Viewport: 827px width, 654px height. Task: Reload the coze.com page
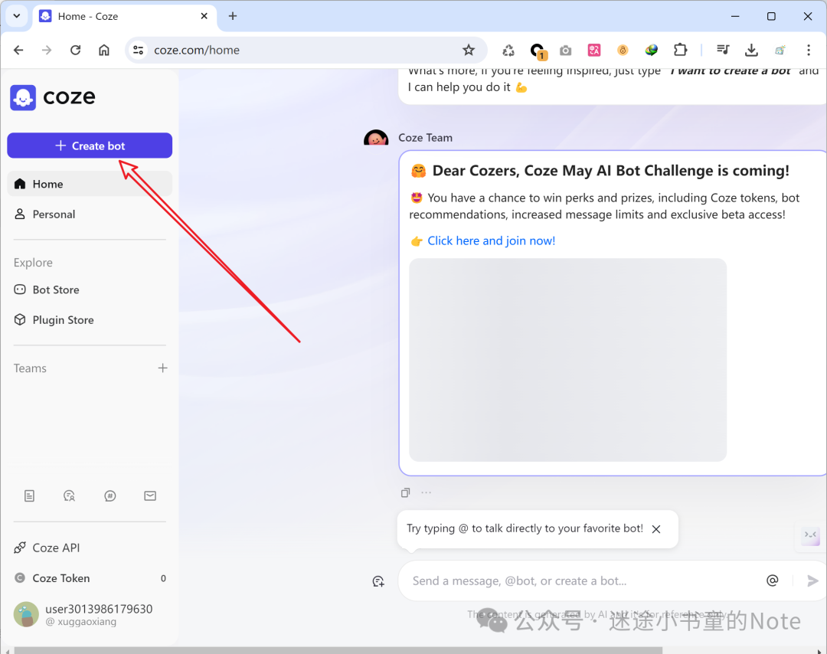click(75, 50)
